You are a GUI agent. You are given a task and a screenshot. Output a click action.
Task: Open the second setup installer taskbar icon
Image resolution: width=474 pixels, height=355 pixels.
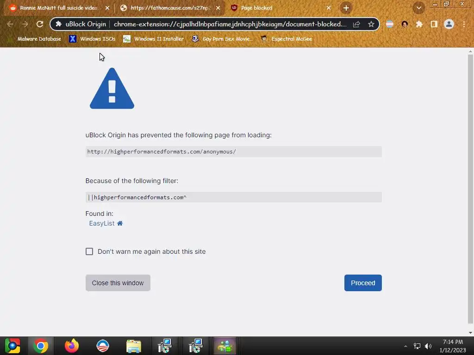pos(196,346)
